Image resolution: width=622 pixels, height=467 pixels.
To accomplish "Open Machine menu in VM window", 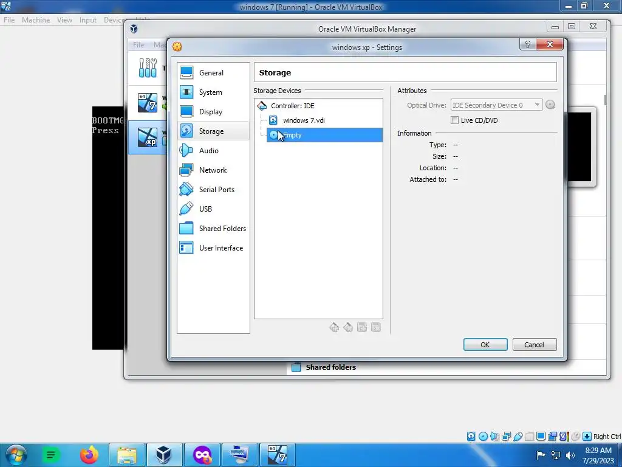I will click(36, 20).
